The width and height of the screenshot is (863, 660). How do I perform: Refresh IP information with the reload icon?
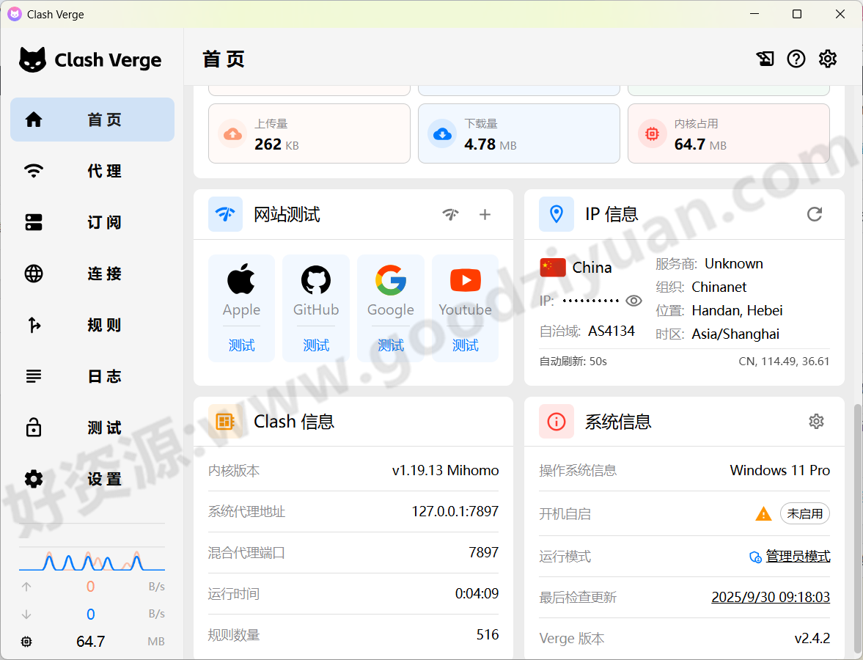coord(815,214)
